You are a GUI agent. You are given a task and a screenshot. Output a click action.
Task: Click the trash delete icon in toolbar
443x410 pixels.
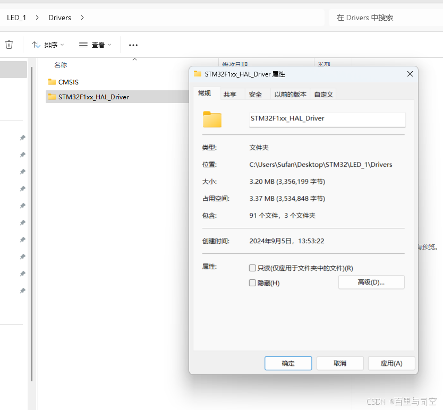pyautogui.click(x=9, y=45)
